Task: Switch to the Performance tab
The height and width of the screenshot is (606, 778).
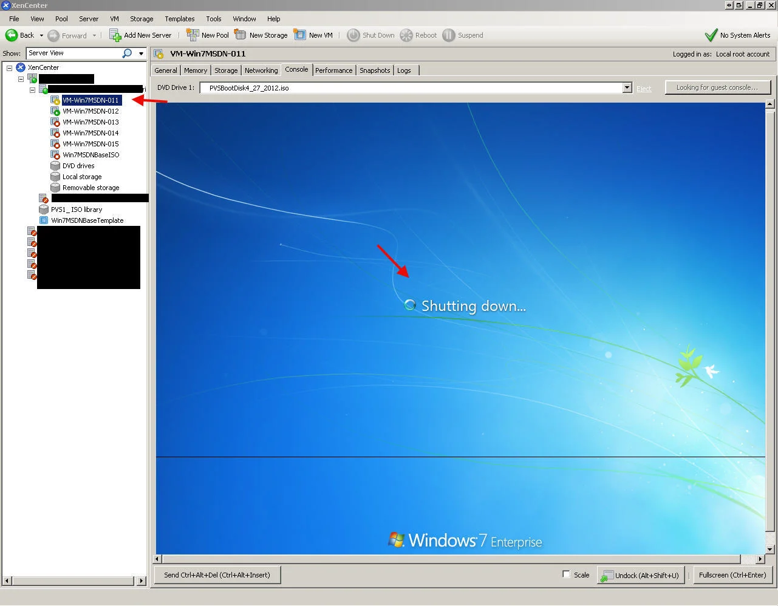Action: 333,70
